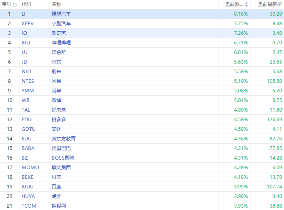
Task: Open 新东方教育 stock name
Action: 63,139
